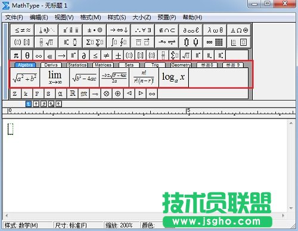Open the set theory symbols palette (∉∩⊂)
Screen dimensions: 298x231
click(167, 30)
